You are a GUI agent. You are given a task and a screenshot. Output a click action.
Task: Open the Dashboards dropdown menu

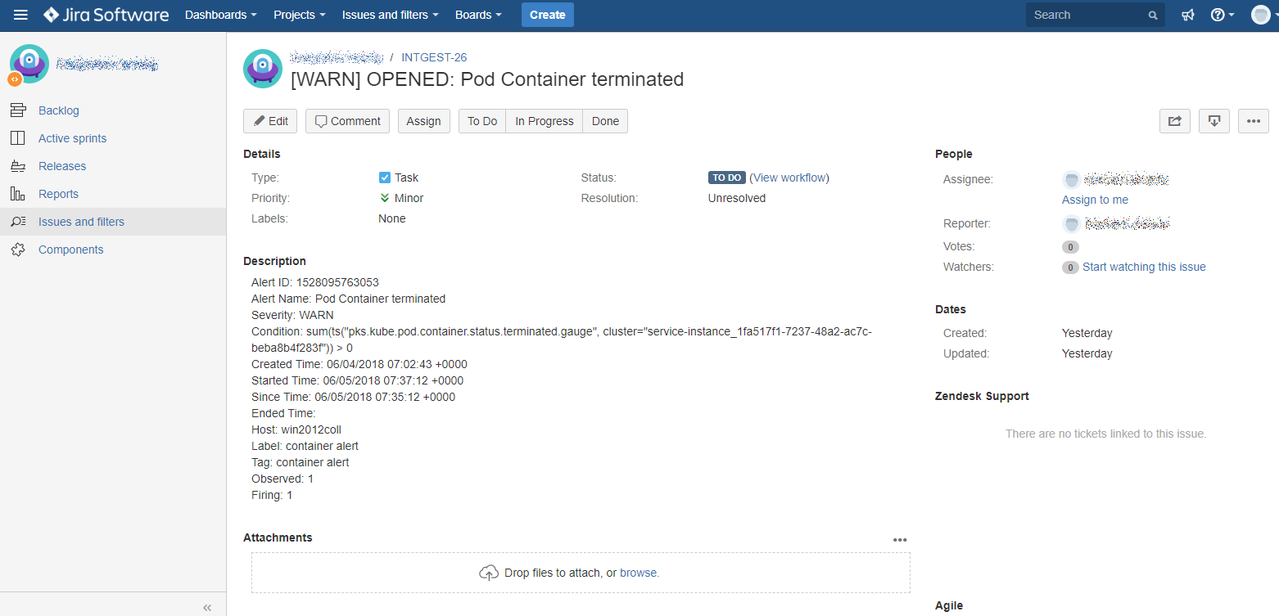(220, 15)
